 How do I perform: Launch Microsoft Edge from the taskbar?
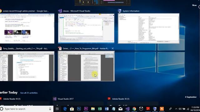tap(65, 109)
